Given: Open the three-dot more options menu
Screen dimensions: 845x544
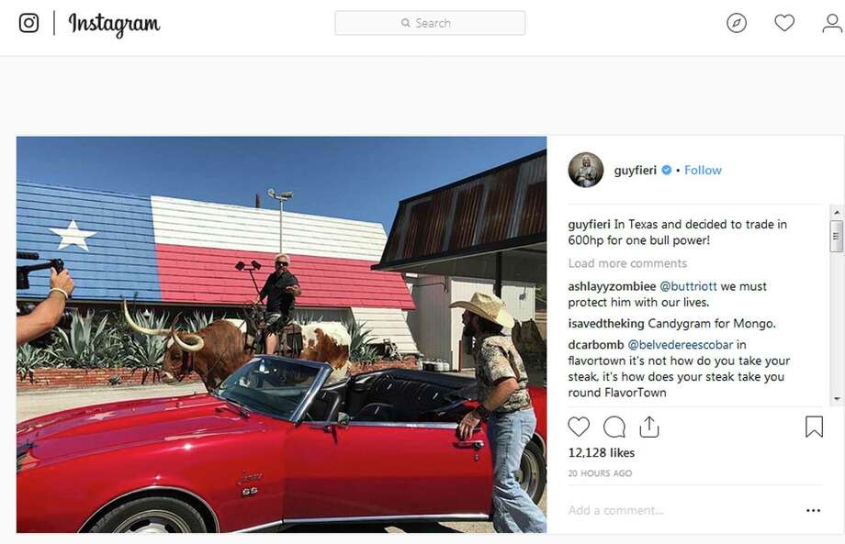Looking at the screenshot, I should [x=813, y=510].
